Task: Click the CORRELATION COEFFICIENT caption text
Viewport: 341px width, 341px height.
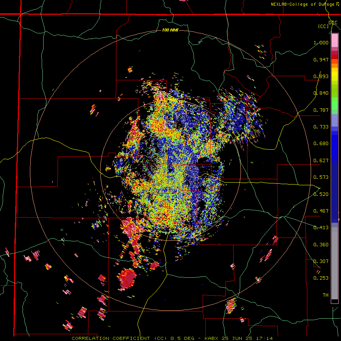Action: 111,338
